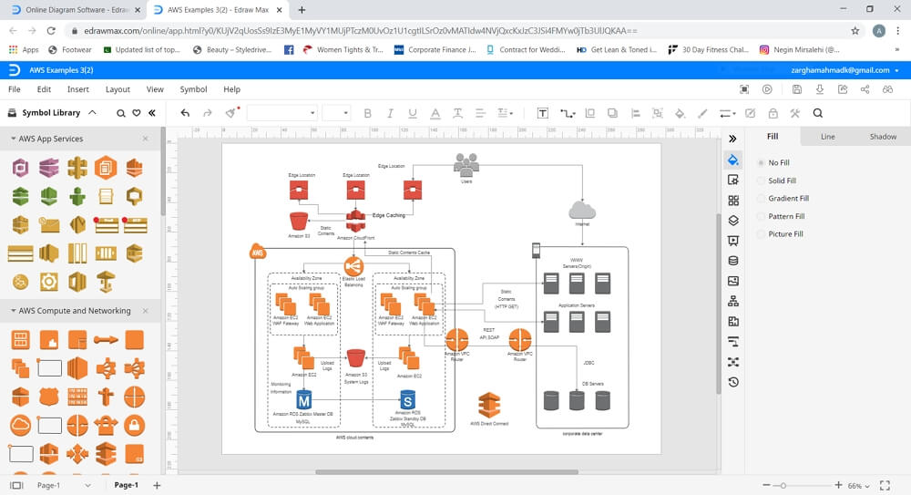Image resolution: width=911 pixels, height=495 pixels.
Task: Open the Edit menu
Action: coord(44,89)
